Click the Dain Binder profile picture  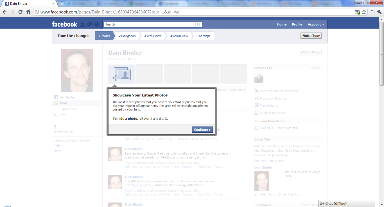click(77, 70)
